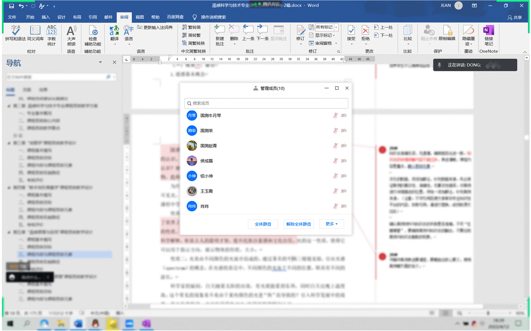Toggle the camera icon for 侯成磊

(344, 161)
